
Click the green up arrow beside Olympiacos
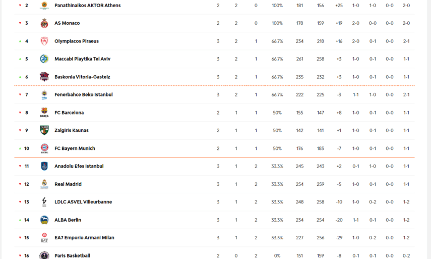20,41
